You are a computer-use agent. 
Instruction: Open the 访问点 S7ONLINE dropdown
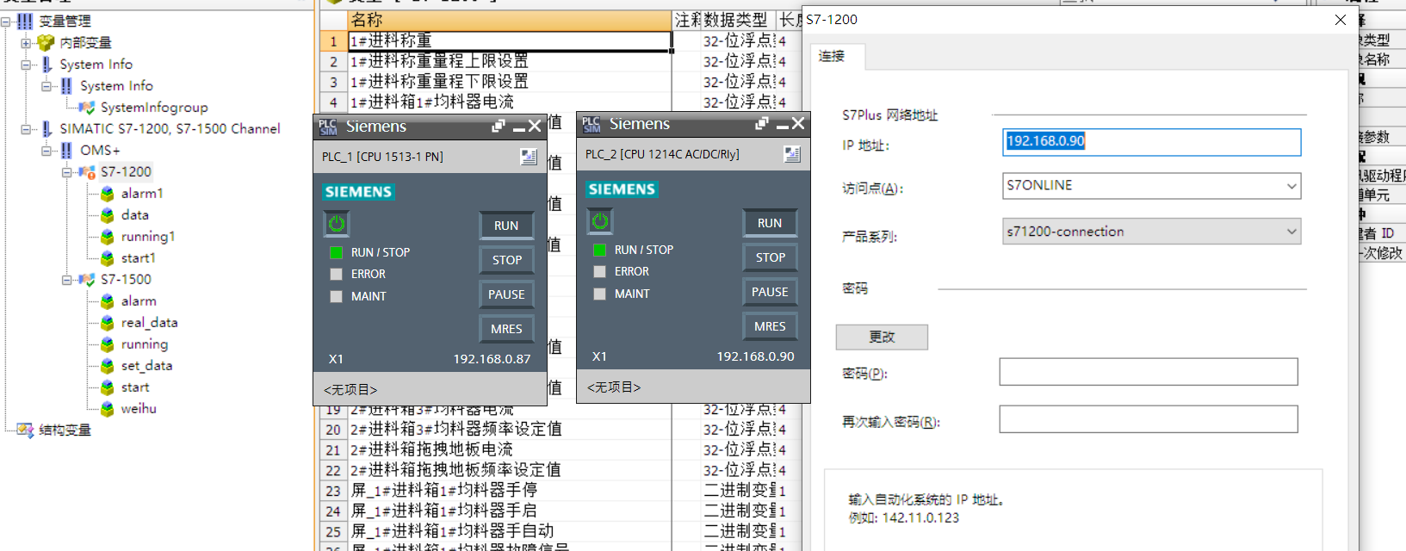(x=1291, y=186)
